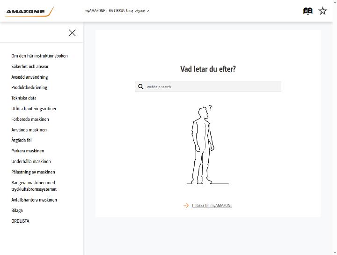Focus the webhelp.search input field
Image resolution: width=337 pixels, height=255 pixels.
click(208, 87)
